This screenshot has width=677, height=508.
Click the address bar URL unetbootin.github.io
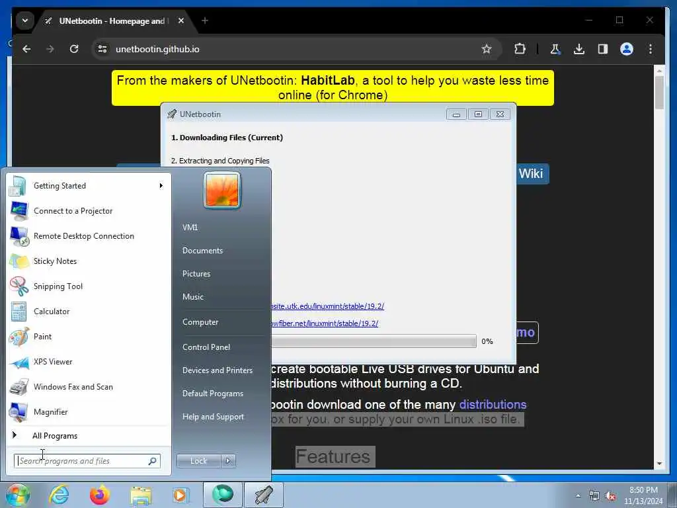[157, 49]
